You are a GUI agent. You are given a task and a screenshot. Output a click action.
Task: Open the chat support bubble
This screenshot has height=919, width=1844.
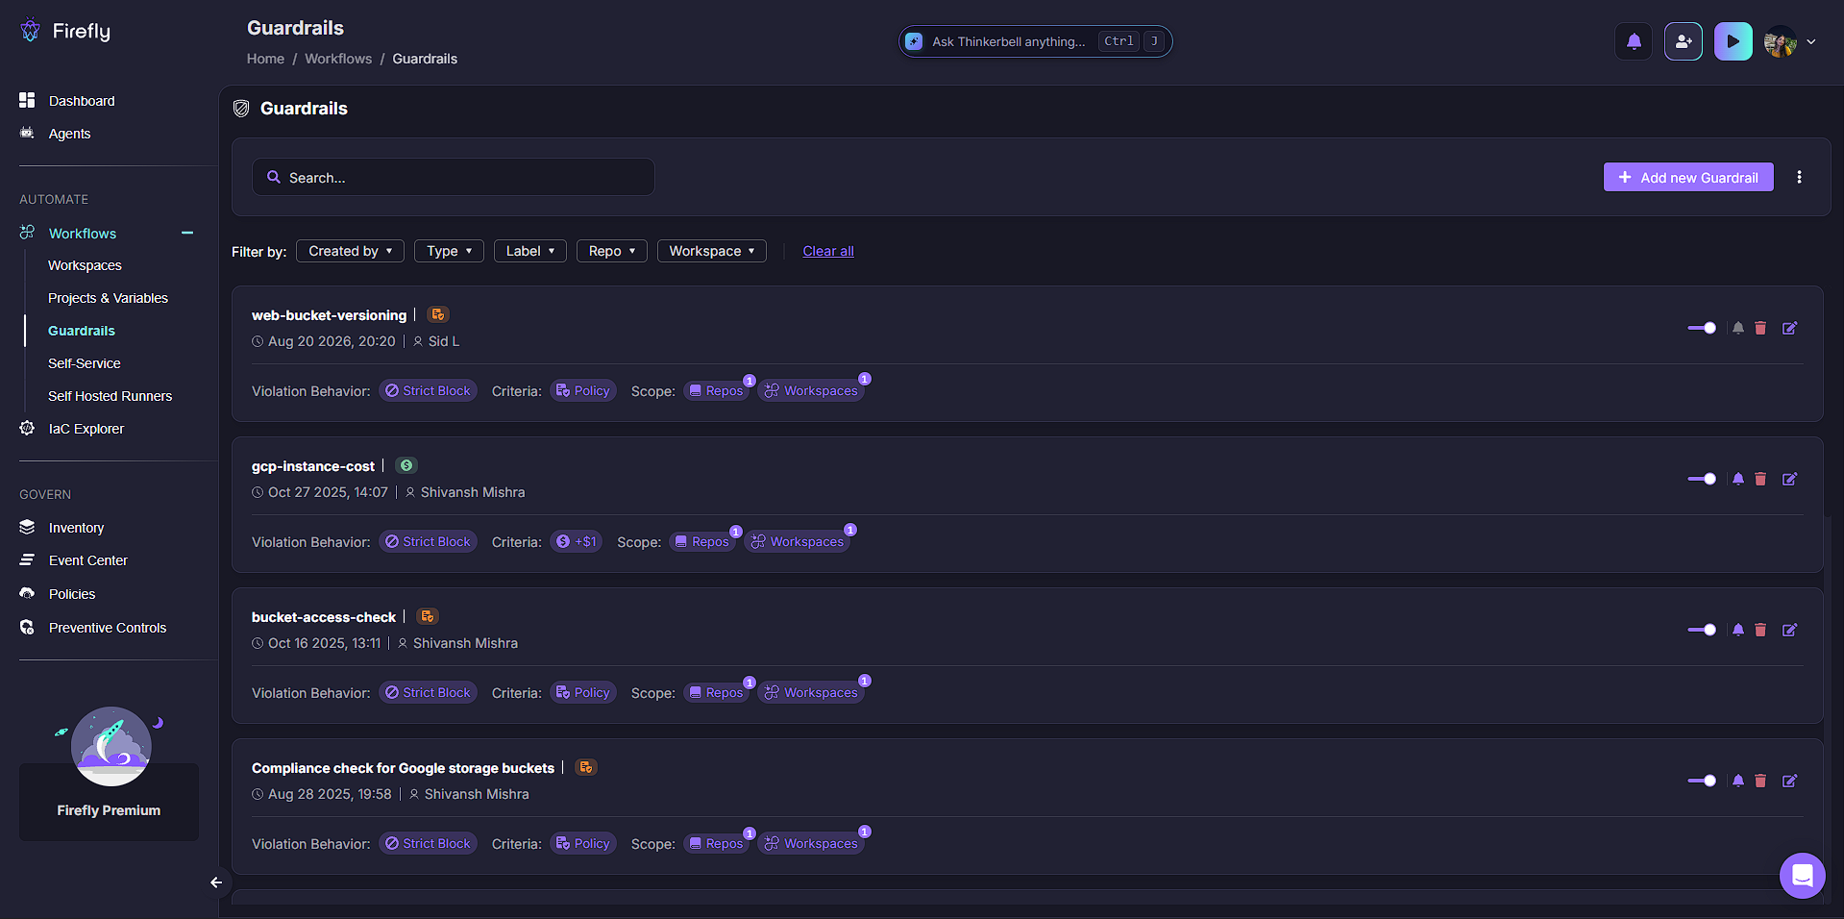coord(1802,876)
